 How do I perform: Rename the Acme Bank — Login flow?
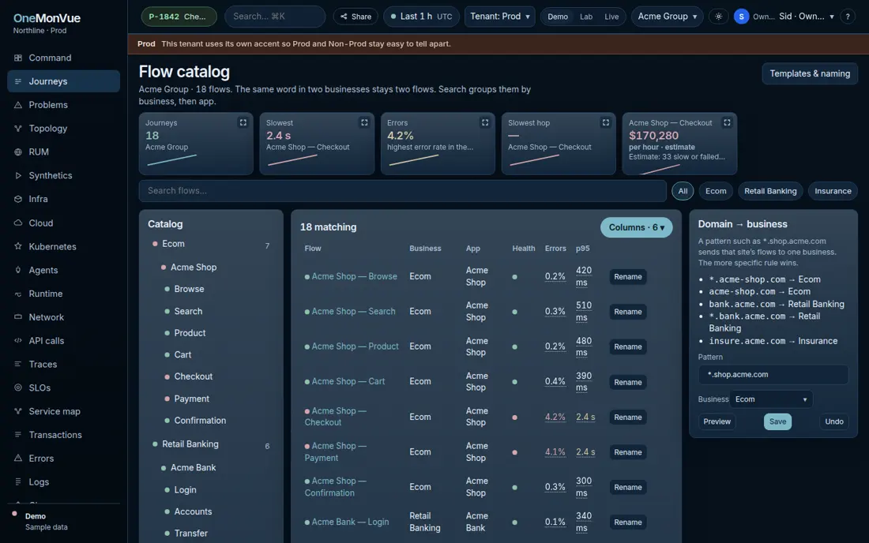click(x=627, y=522)
